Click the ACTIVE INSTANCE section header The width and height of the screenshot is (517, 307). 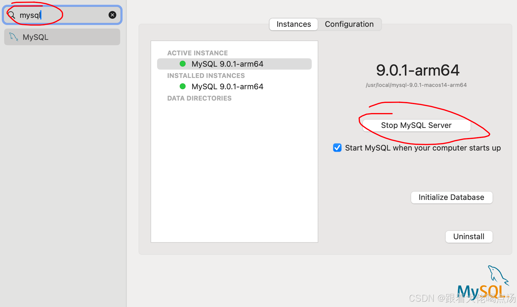(x=198, y=53)
